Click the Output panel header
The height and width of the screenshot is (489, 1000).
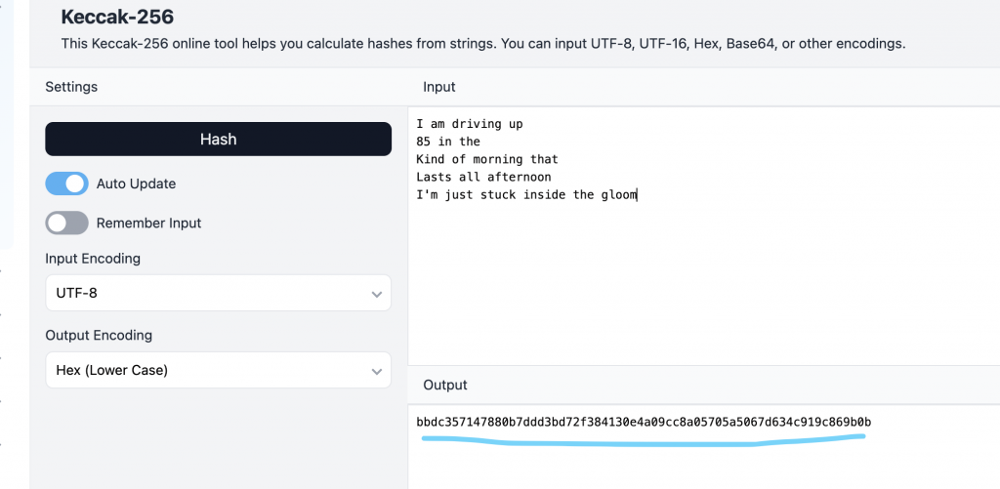tap(445, 386)
